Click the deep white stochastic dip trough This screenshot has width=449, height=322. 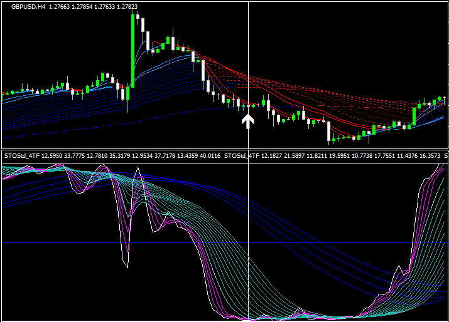tap(127, 266)
